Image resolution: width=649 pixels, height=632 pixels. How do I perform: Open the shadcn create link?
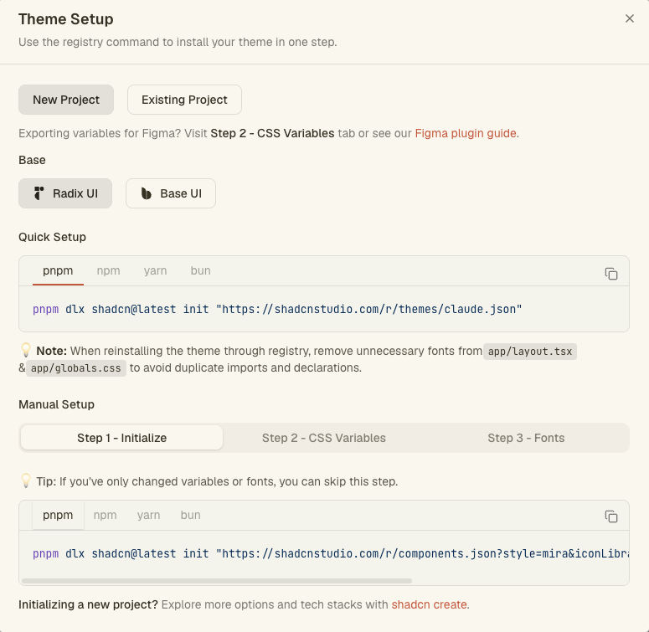(430, 604)
